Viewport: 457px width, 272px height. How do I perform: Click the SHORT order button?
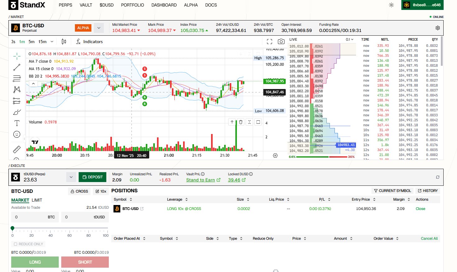(x=85, y=262)
